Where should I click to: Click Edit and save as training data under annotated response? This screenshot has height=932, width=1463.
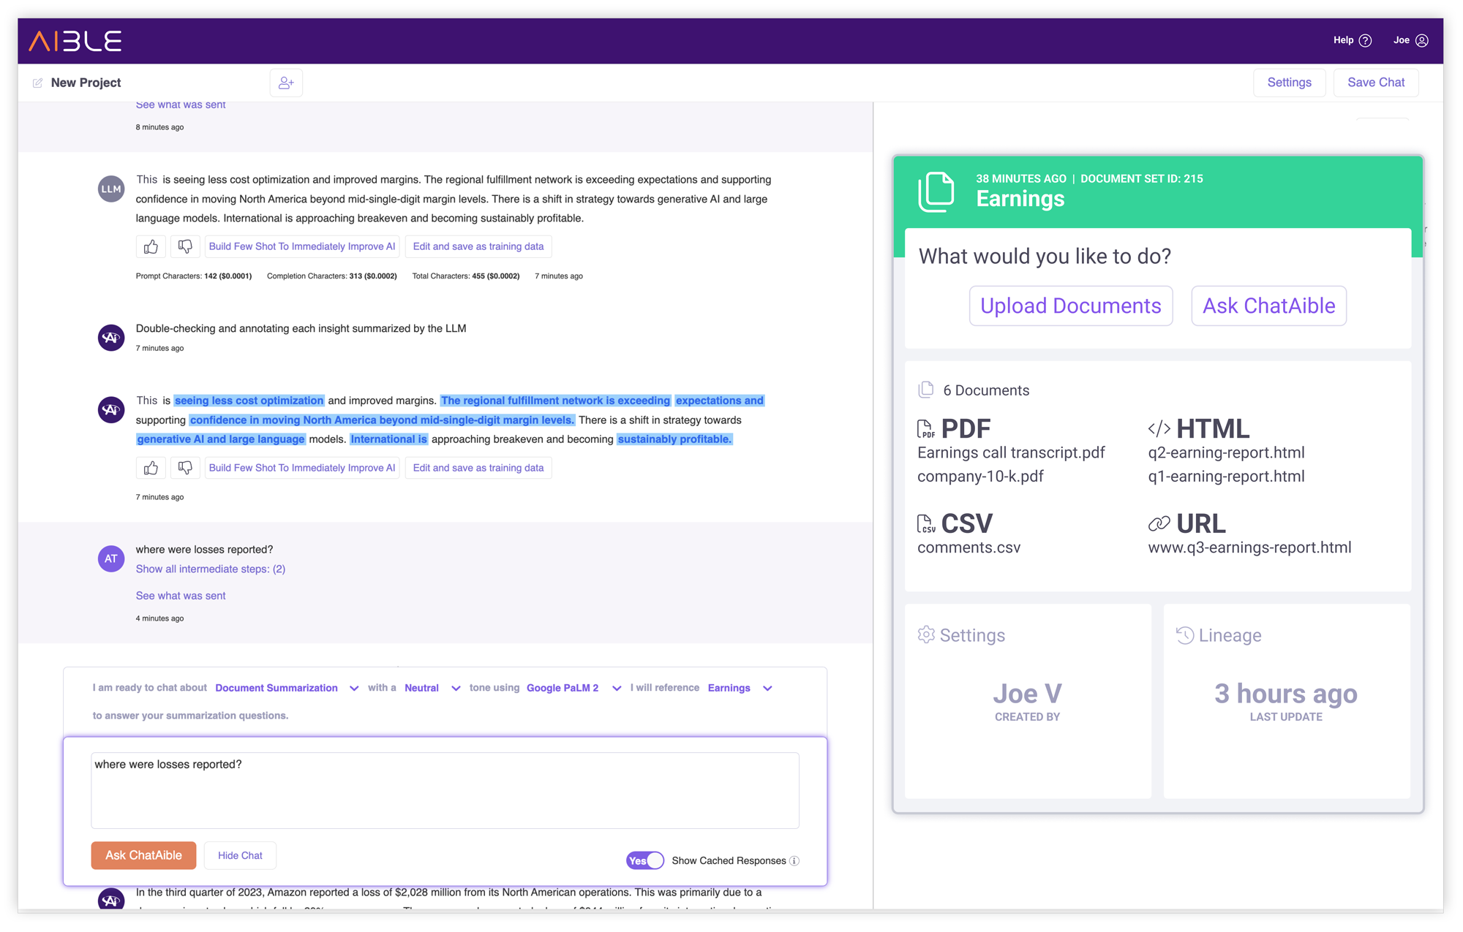pyautogui.click(x=478, y=468)
